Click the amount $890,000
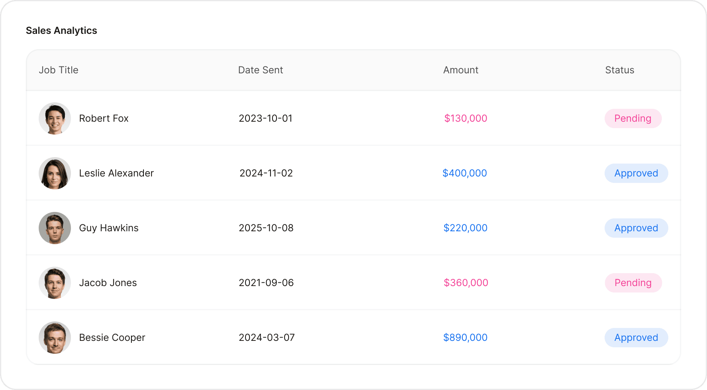The image size is (707, 390). click(x=466, y=338)
